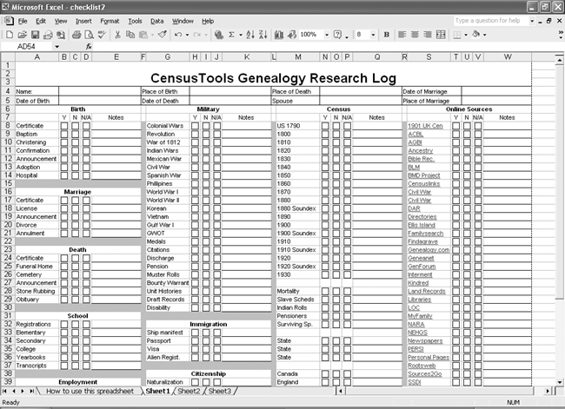Open the Undo history dropdown arrow
Image resolution: width=565 pixels, height=409 pixels.
(187, 35)
